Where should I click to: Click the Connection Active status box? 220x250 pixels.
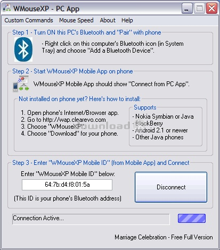point(91,219)
